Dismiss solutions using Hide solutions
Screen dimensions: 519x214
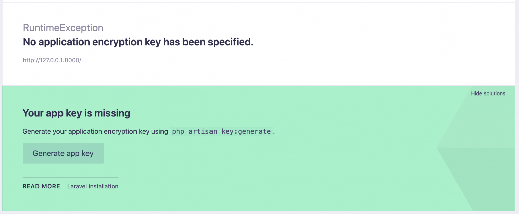pyautogui.click(x=488, y=93)
